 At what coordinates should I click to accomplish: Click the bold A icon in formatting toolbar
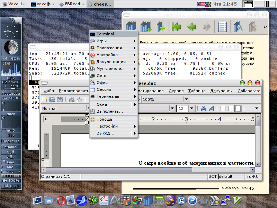click(x=203, y=109)
